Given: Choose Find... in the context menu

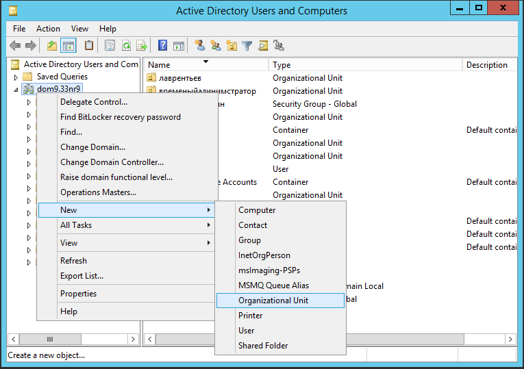Looking at the screenshot, I should (126, 132).
